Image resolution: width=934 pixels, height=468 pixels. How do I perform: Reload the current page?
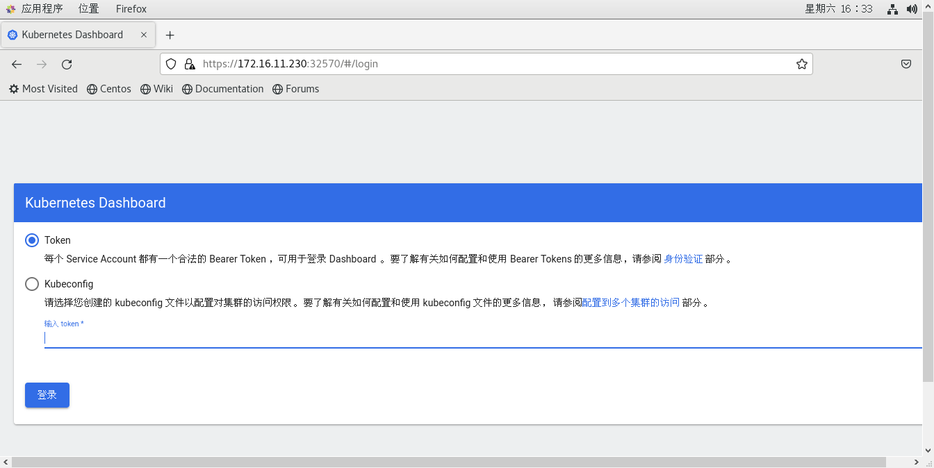pos(67,65)
